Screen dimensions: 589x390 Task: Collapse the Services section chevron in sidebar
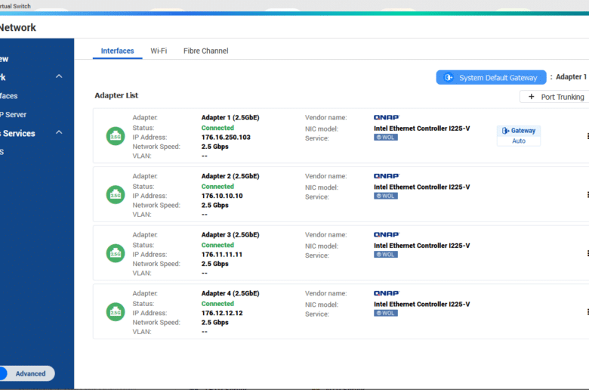click(59, 133)
